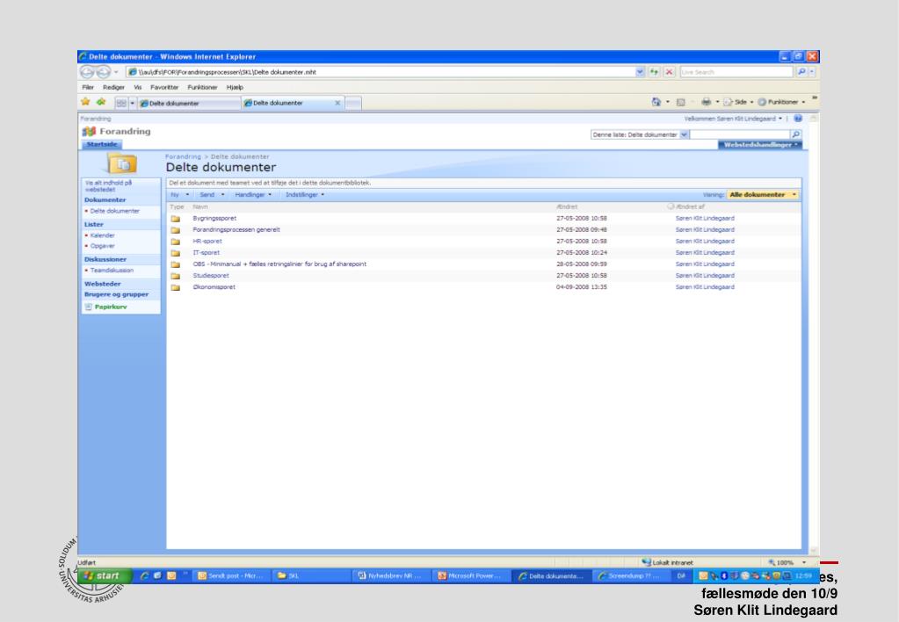
Task: Open the Send dropdown in list toolbar
Action: coord(212,195)
